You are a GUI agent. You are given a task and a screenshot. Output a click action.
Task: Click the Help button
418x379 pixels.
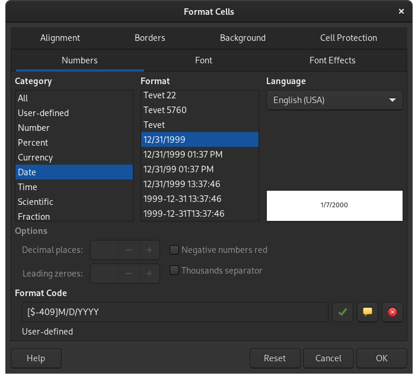pyautogui.click(x=36, y=358)
